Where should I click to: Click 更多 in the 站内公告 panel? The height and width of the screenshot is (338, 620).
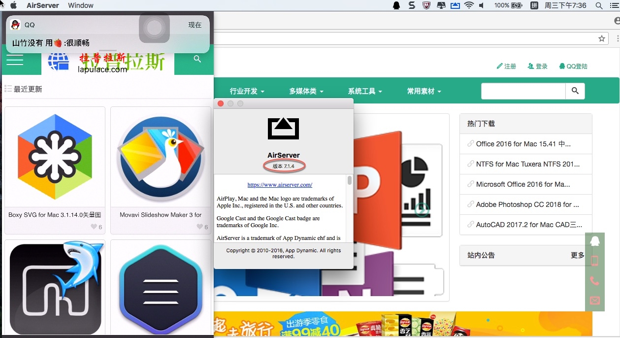578,255
